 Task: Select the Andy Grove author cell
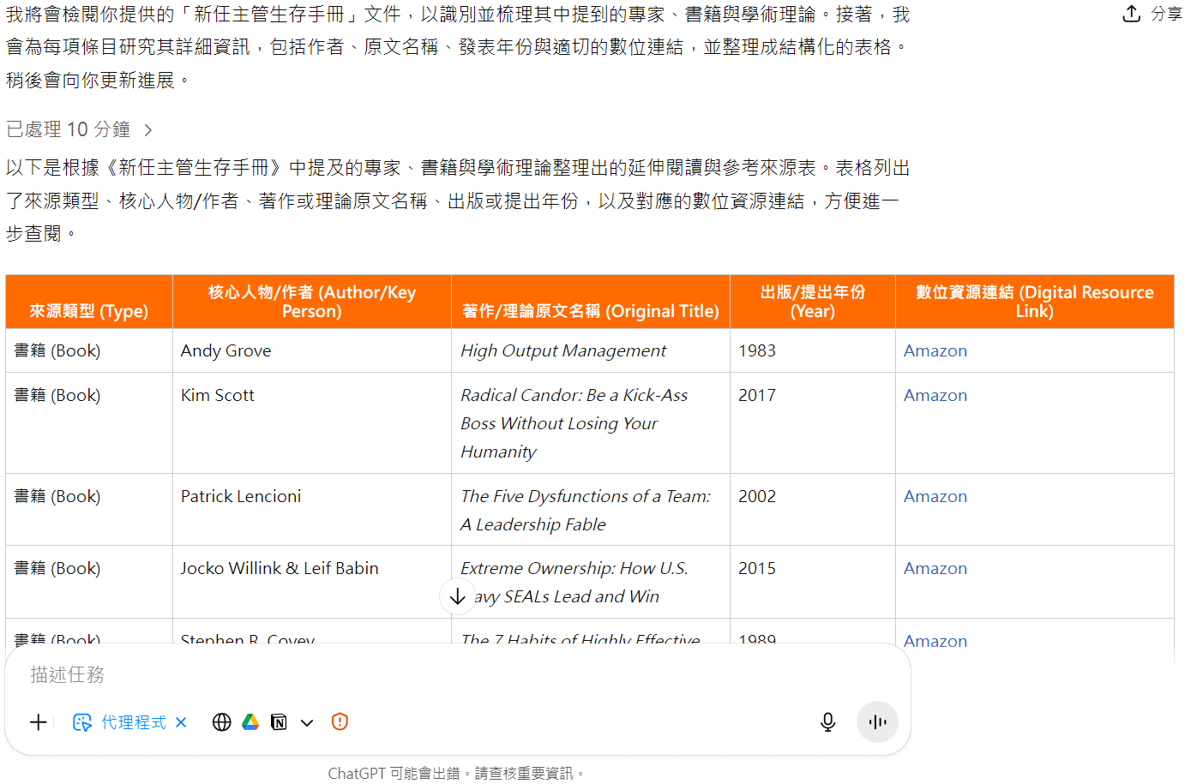[x=312, y=350]
